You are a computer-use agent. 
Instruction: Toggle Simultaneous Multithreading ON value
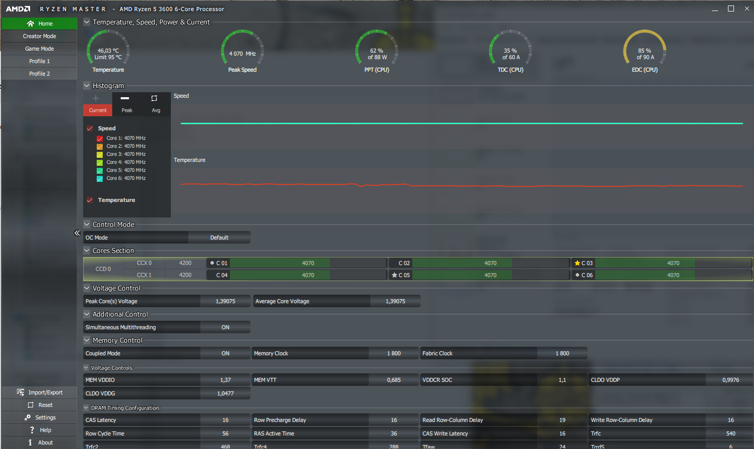(x=225, y=327)
